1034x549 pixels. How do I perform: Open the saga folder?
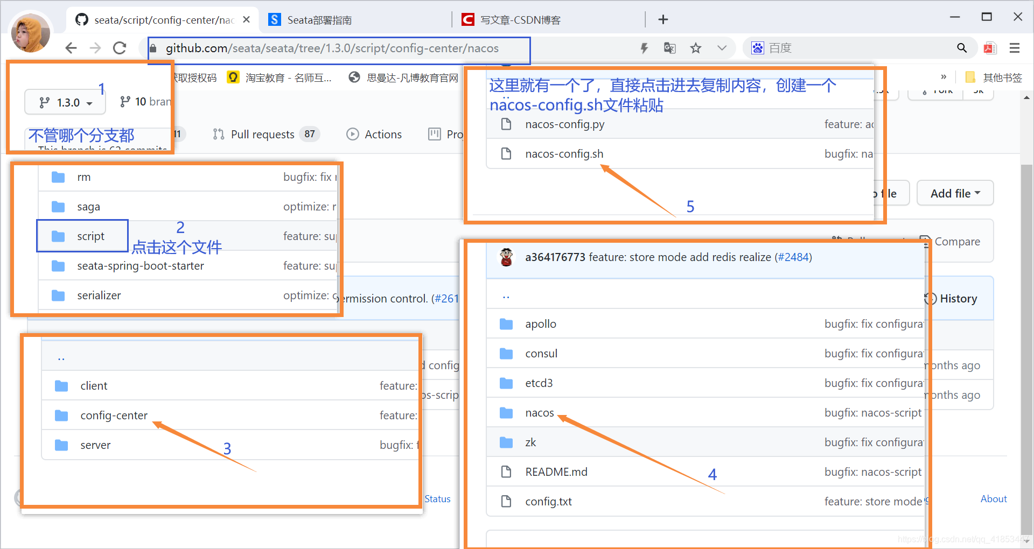[x=88, y=207]
